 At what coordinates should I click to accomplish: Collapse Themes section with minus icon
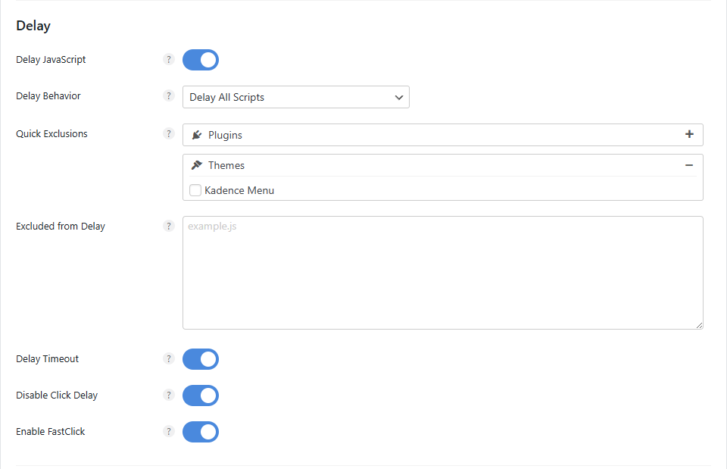pyautogui.click(x=689, y=165)
